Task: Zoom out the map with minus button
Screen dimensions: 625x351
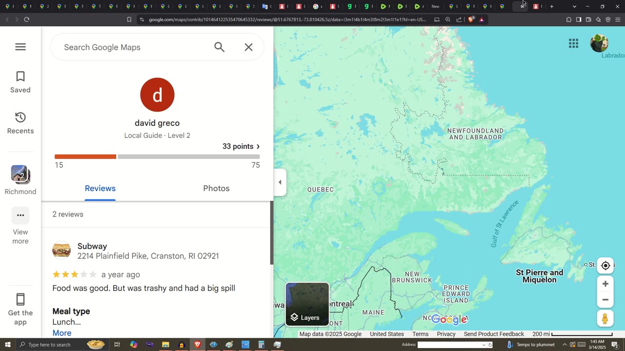Action: [x=605, y=300]
